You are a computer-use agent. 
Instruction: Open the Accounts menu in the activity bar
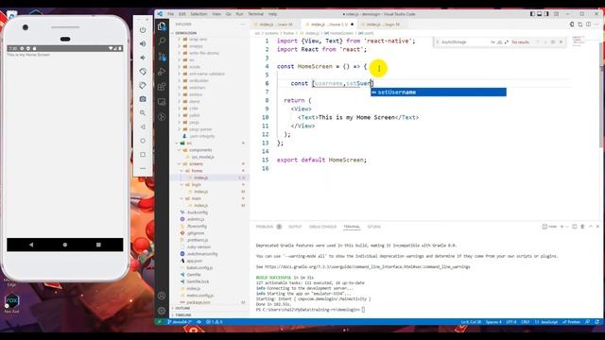(x=162, y=296)
